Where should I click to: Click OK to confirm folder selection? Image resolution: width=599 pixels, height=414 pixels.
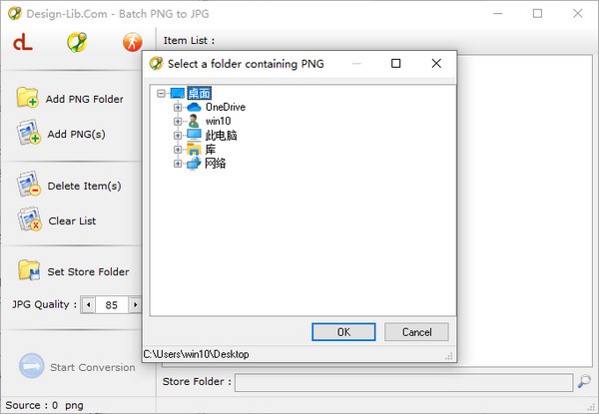(x=342, y=332)
